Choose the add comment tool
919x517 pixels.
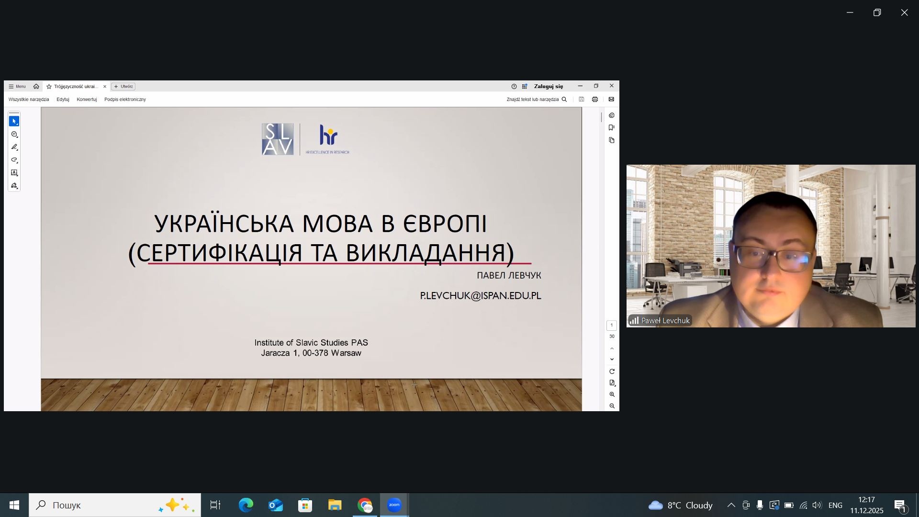(x=14, y=135)
